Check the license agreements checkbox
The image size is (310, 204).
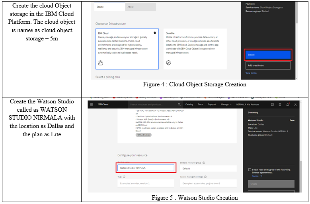pos(250,170)
